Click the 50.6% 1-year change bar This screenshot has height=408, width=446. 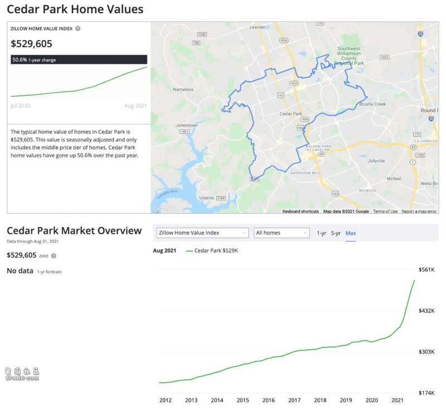(x=79, y=60)
